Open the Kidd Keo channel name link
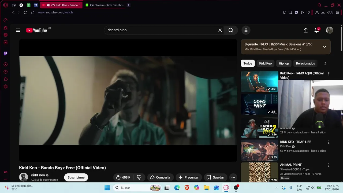 pos(38,175)
